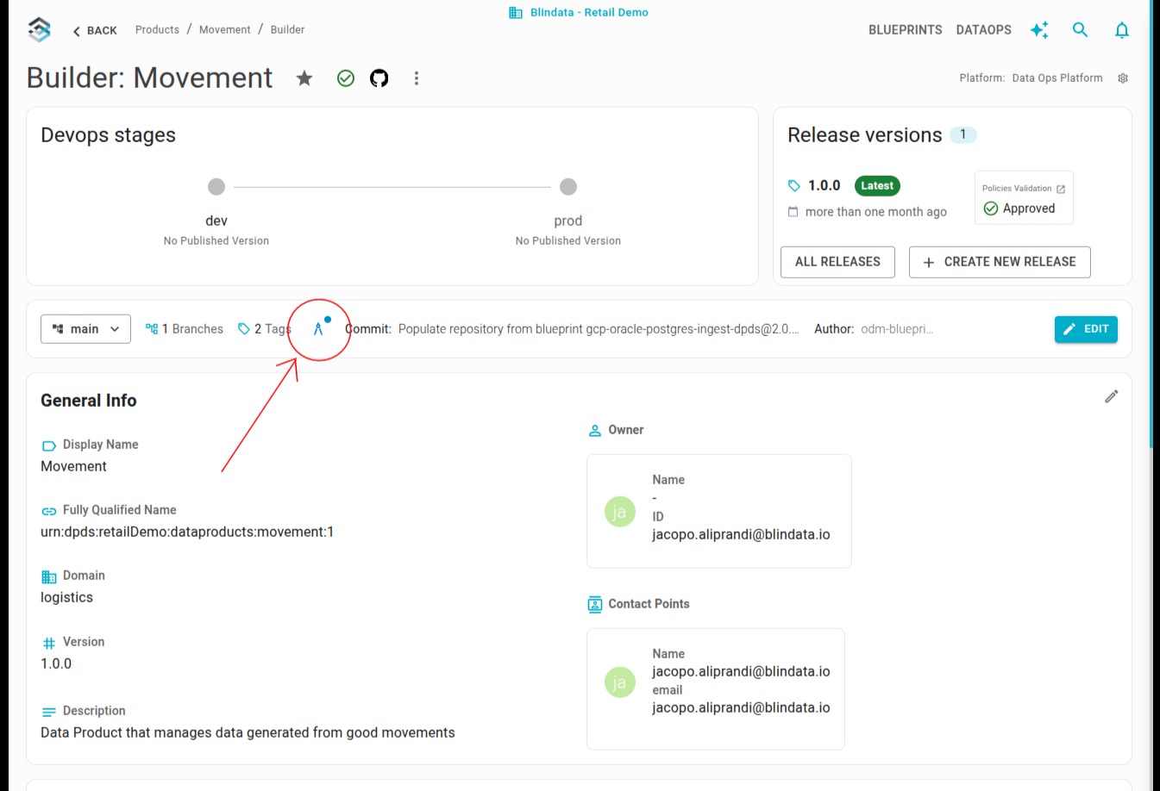Viewport: 1160px width, 791px height.
Task: Open the BLUEPRINTS menu
Action: [x=906, y=30]
